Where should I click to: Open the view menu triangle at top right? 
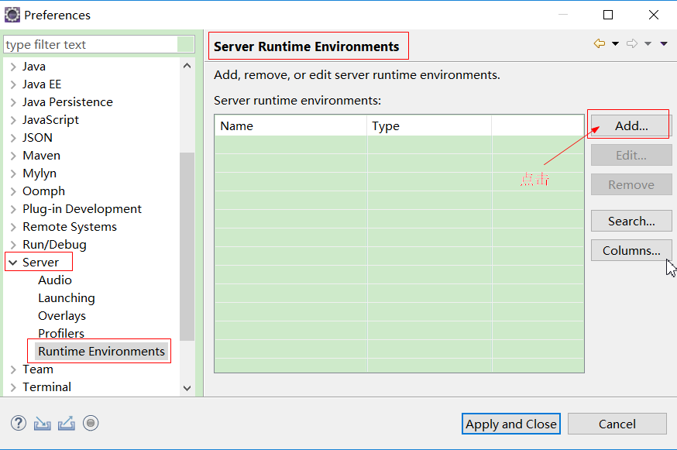point(662,44)
